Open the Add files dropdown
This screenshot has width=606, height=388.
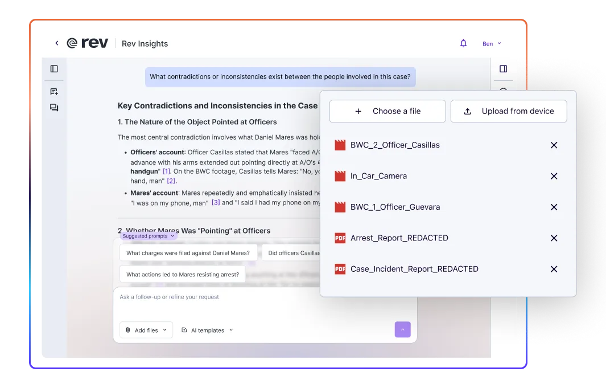[x=146, y=330]
